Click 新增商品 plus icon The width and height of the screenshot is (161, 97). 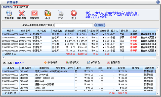[x=46, y=62]
